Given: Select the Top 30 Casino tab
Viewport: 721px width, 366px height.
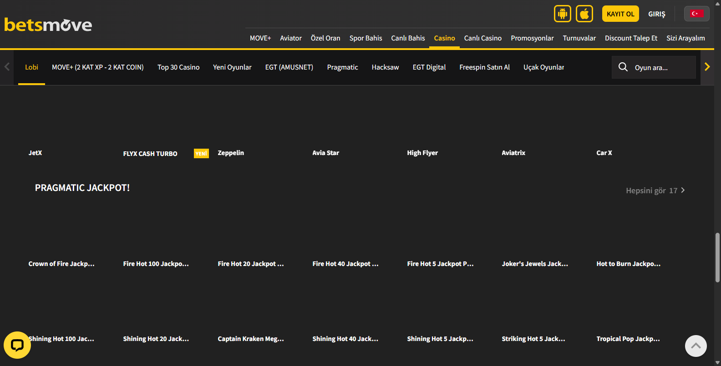Looking at the screenshot, I should tap(178, 67).
